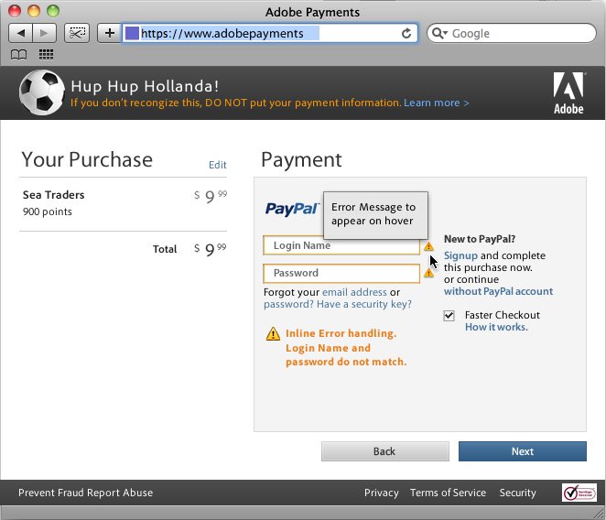
Task: Click the email address link
Action: click(354, 292)
